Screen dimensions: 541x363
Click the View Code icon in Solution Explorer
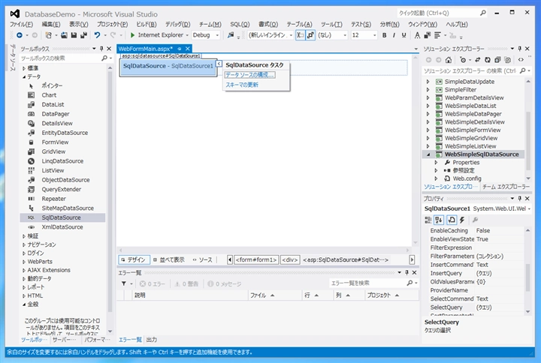(x=521, y=60)
